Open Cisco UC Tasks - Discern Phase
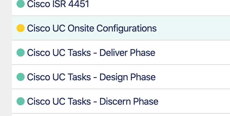 (93, 101)
